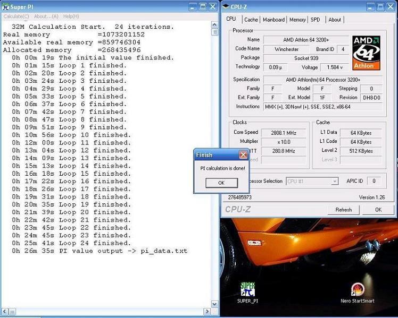Click the Instructions field MMX, 3DNow!, SSE
Image resolution: width=398 pixels, height=318 pixels.
pos(323,107)
